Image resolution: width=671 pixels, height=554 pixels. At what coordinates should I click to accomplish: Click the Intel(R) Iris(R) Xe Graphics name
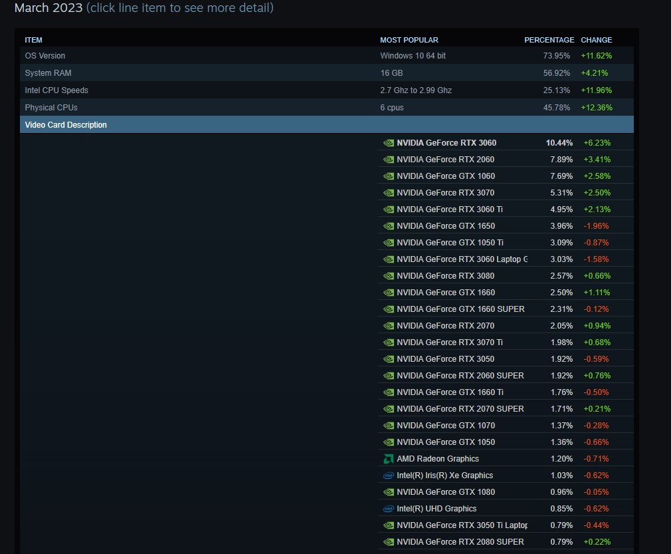(444, 476)
